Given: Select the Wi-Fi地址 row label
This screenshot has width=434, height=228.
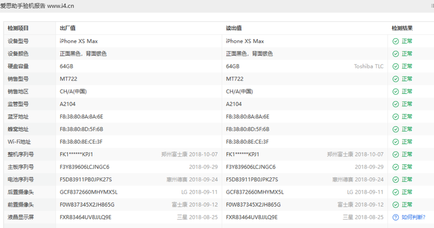Looking at the screenshot, I should (19, 142).
